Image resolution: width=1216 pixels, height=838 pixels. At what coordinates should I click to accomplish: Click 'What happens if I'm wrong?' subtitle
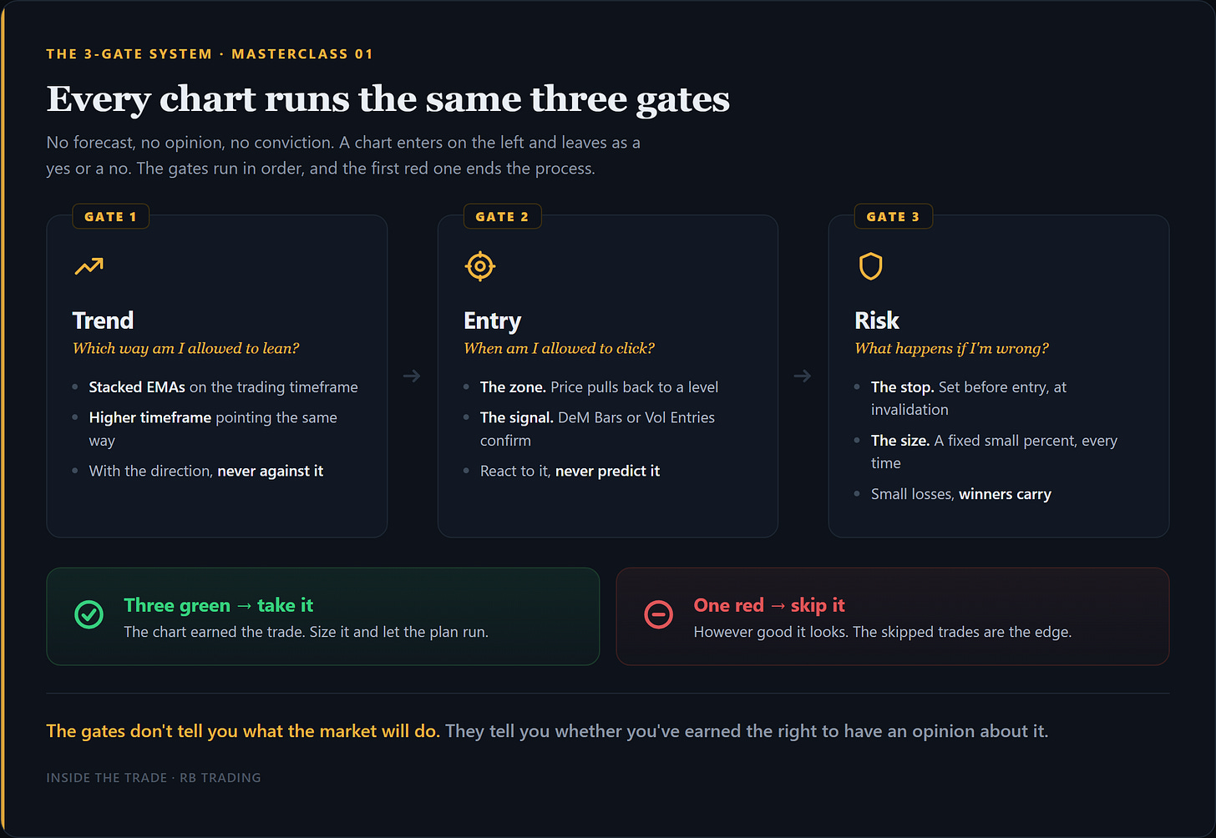point(951,349)
